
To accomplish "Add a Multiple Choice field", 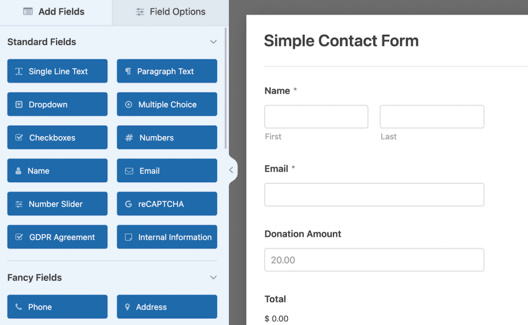I will [x=167, y=104].
